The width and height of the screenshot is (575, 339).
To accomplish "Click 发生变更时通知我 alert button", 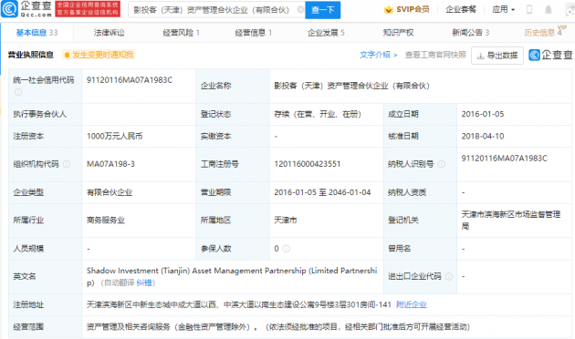I will tap(99, 55).
